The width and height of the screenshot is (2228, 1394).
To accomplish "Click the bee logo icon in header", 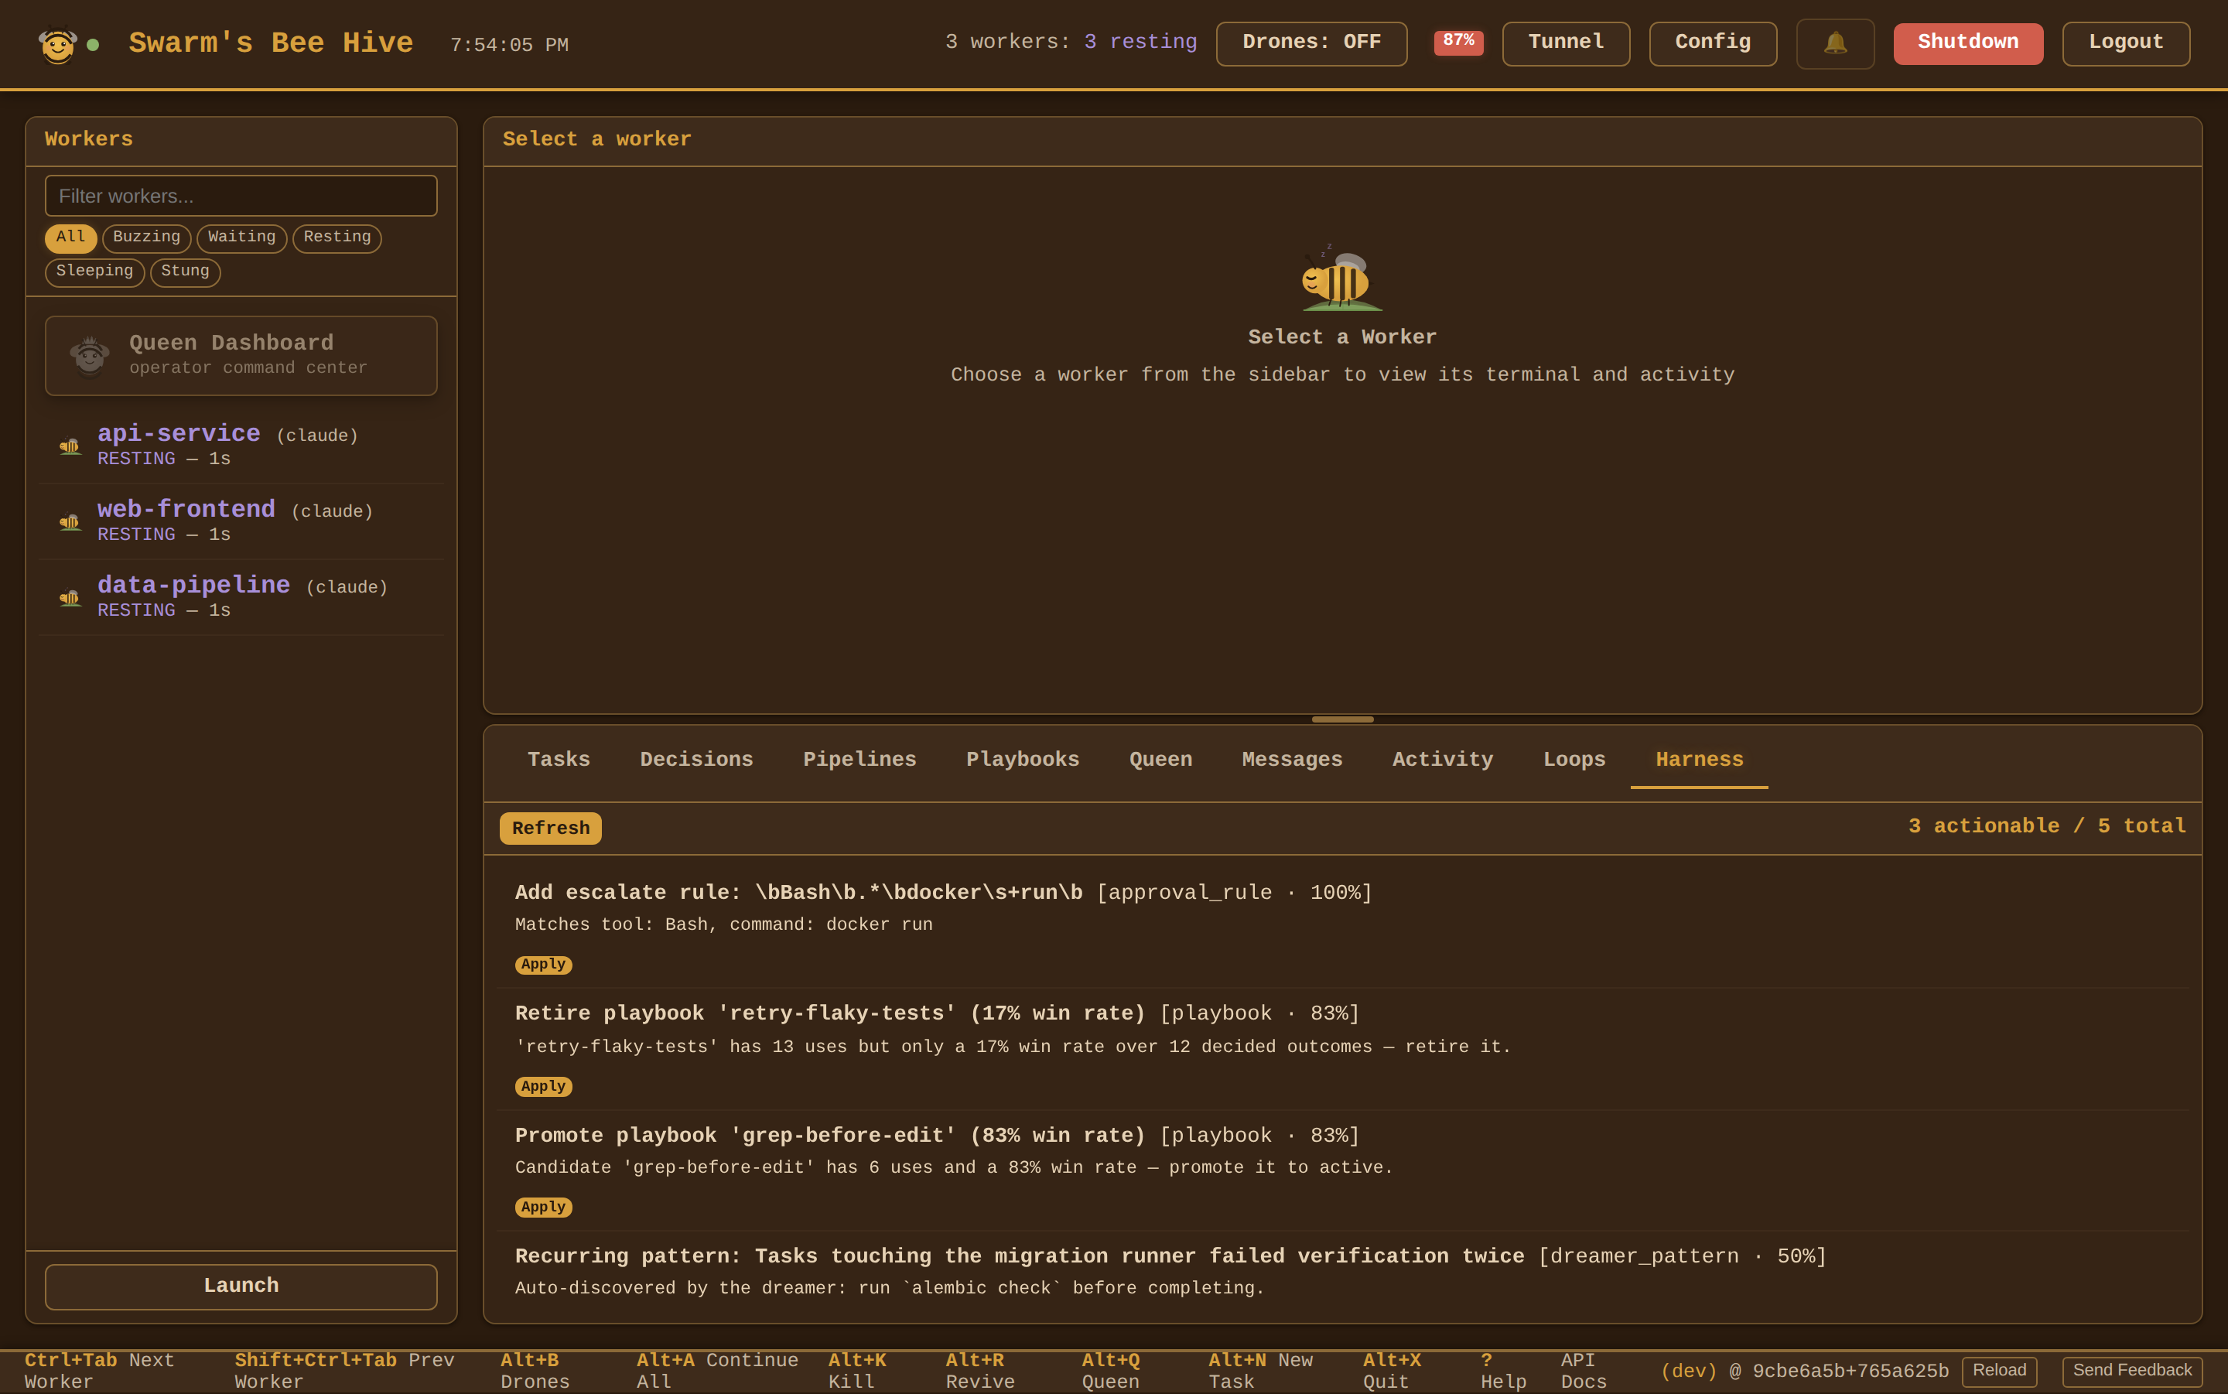I will [57, 44].
